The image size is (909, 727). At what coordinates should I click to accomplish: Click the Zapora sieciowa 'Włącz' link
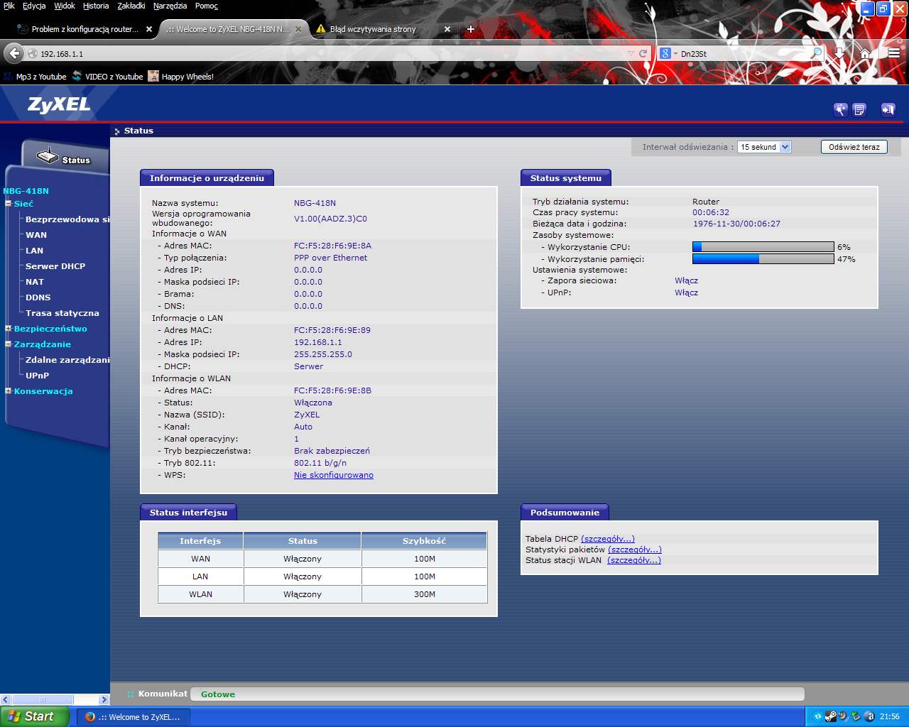pyautogui.click(x=687, y=280)
